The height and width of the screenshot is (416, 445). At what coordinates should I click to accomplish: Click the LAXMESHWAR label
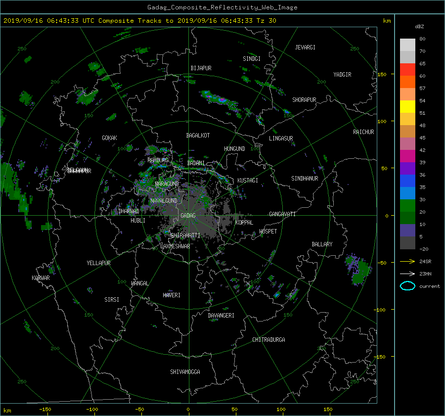click(175, 246)
